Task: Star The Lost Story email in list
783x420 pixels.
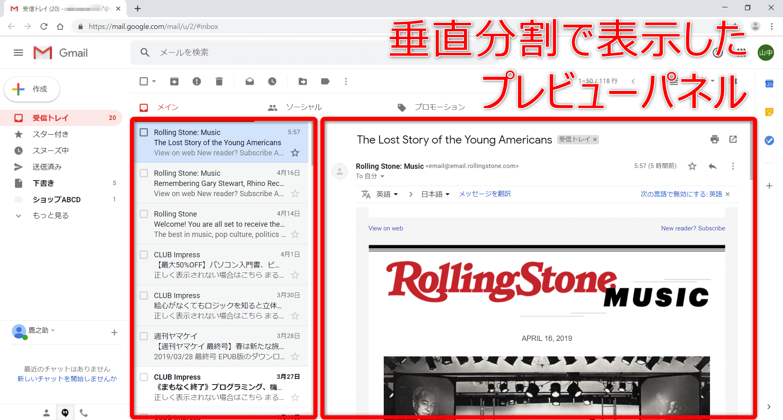Action: (x=295, y=153)
